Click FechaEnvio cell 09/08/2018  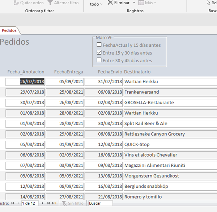click(103, 165)
